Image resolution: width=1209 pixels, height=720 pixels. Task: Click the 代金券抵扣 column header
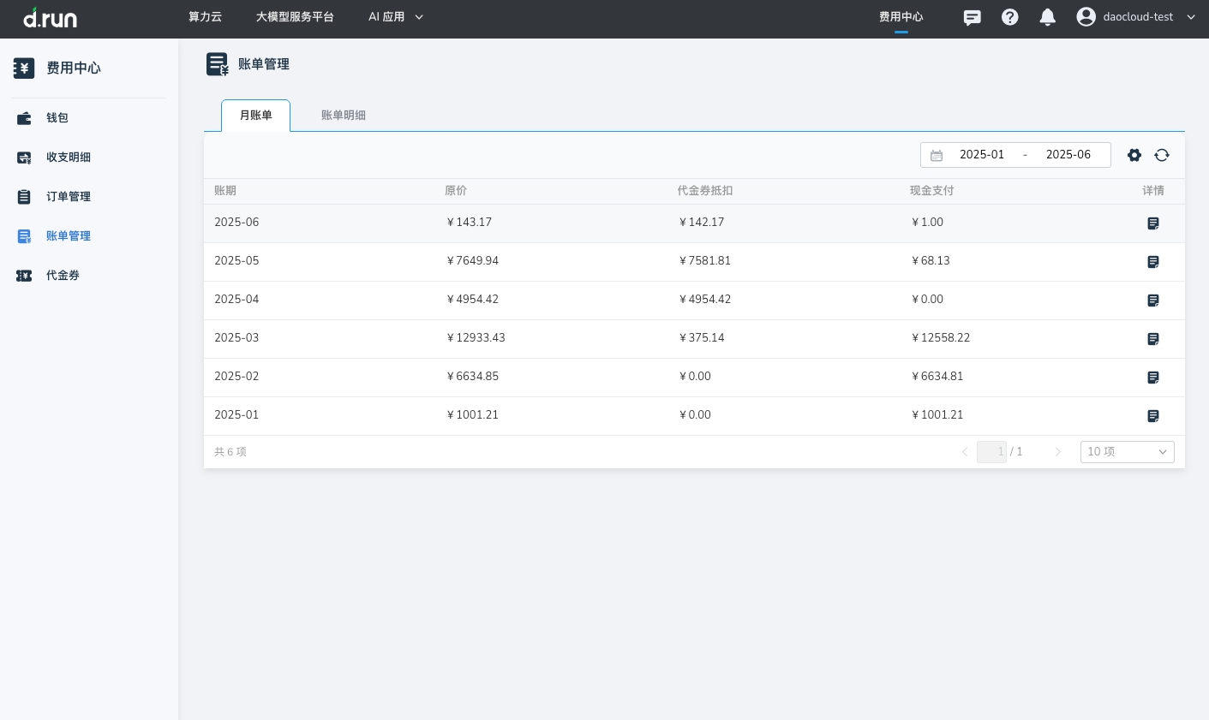[705, 191]
